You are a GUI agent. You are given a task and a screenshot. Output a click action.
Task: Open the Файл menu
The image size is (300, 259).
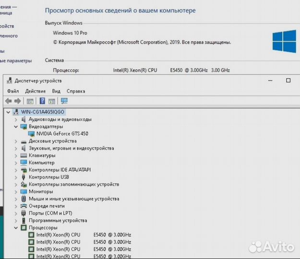point(13,91)
